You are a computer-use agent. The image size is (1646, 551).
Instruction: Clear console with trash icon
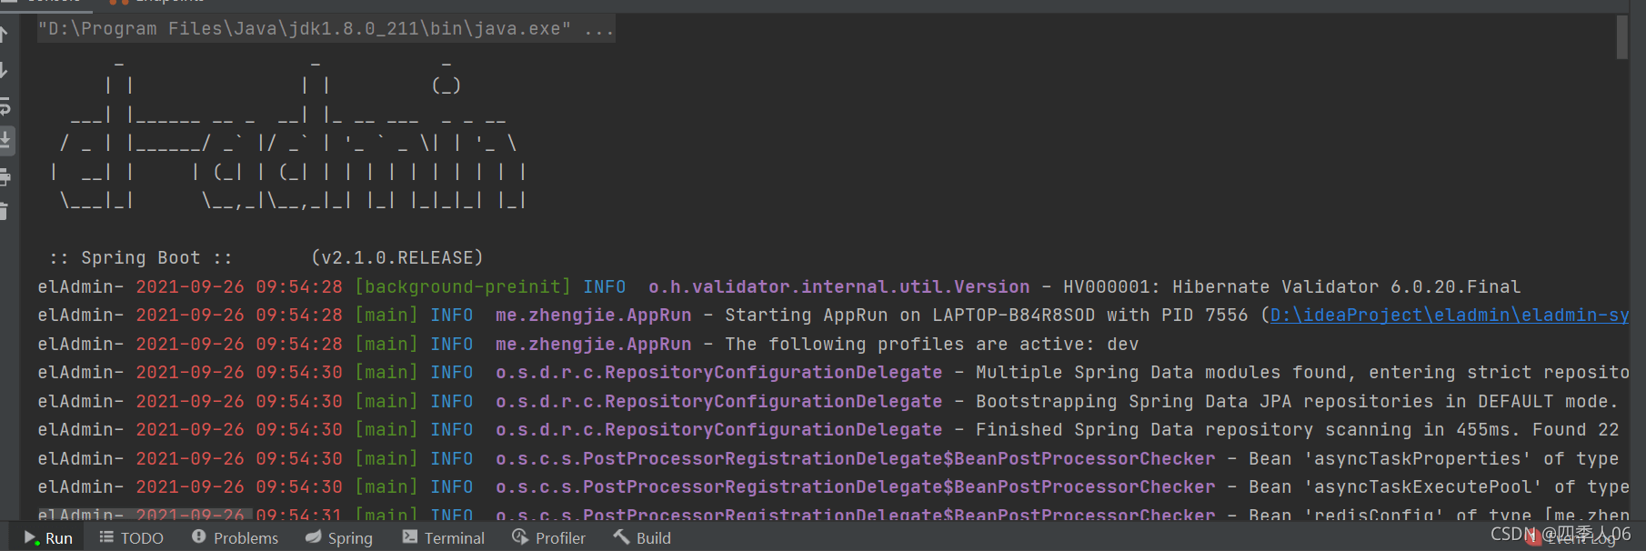(x=4, y=211)
